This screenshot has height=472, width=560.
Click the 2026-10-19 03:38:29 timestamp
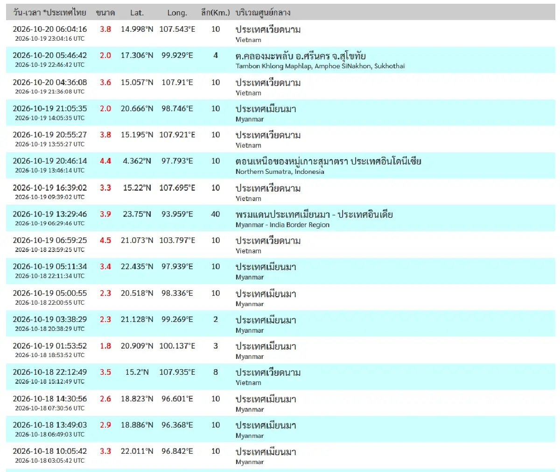(x=50, y=319)
